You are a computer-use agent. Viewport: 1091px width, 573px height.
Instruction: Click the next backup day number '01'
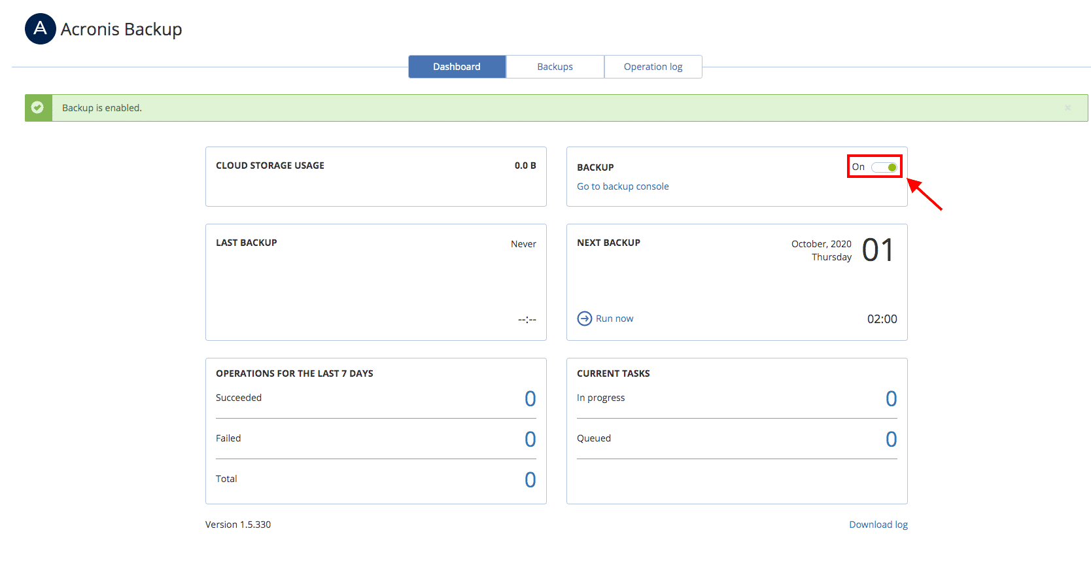(878, 251)
